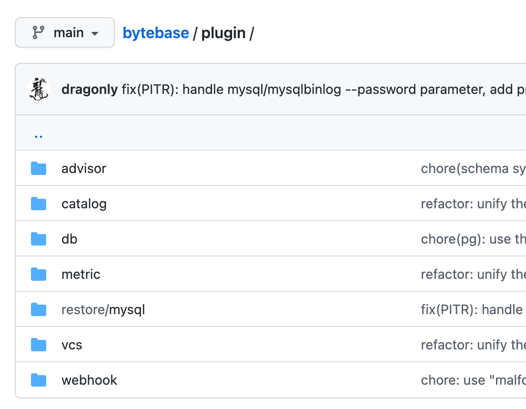526x409 pixels.
Task: Click the restore/mysql folder icon
Action: click(x=39, y=309)
